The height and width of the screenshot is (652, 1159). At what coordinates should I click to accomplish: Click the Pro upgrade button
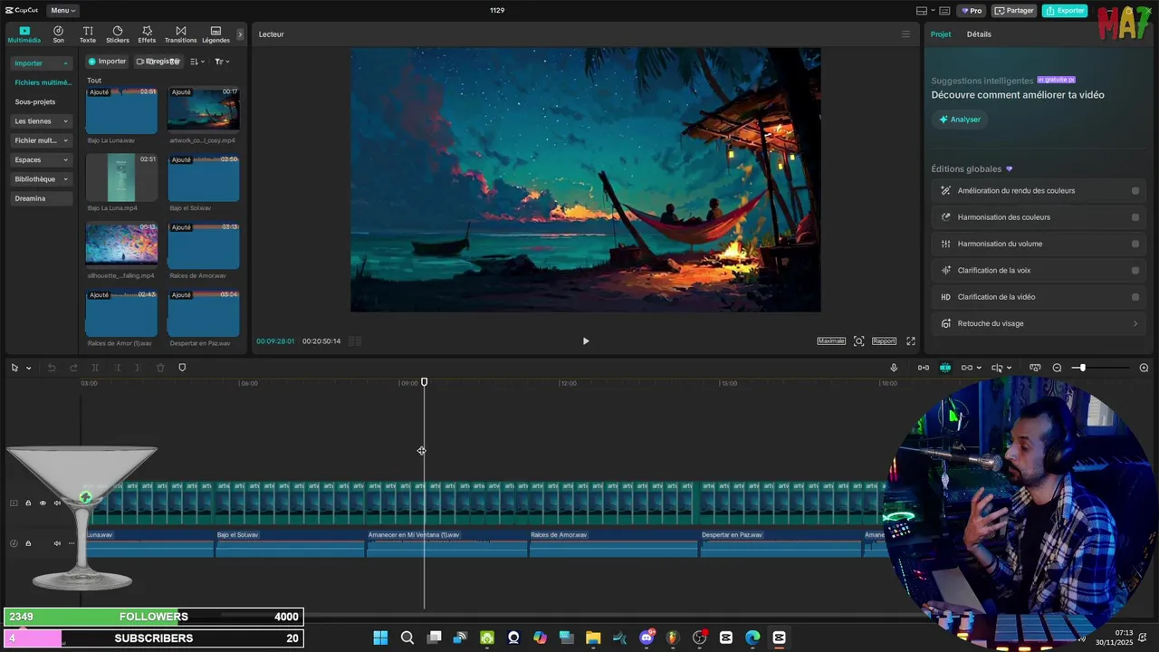[972, 11]
